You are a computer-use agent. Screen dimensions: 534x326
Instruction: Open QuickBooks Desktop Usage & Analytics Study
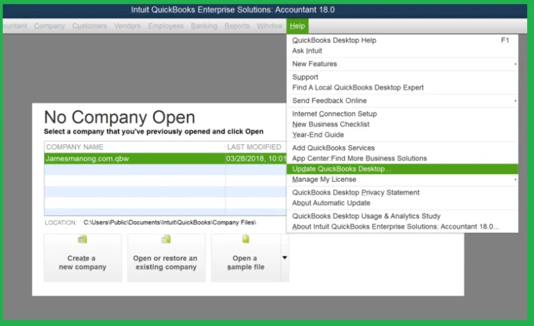point(402,216)
